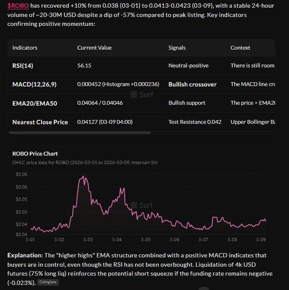The width and height of the screenshot is (289, 290).
Task: Select the Indicators column header
Action: pos(25,48)
